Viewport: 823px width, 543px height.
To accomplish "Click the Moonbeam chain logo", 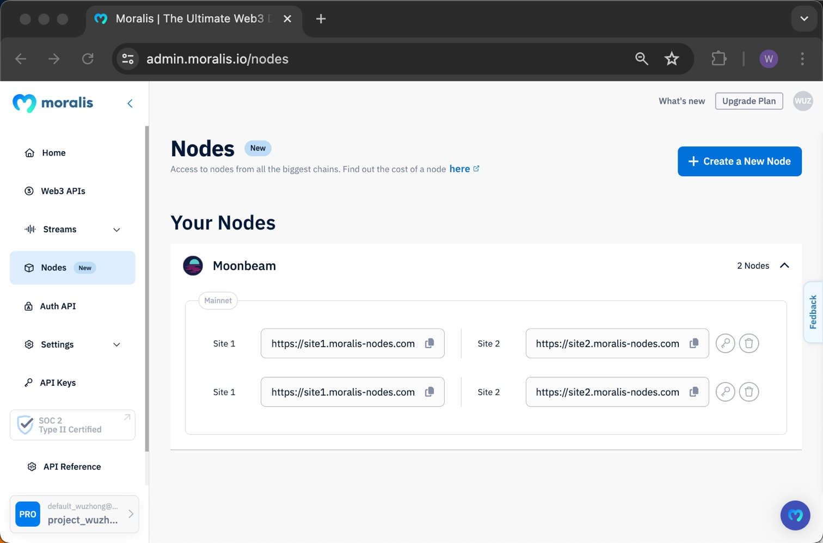I will tap(193, 266).
